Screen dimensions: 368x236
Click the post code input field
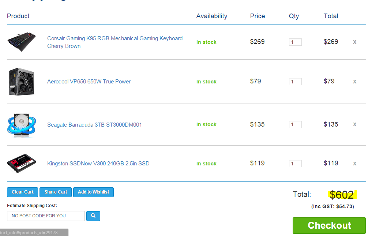(x=46, y=216)
